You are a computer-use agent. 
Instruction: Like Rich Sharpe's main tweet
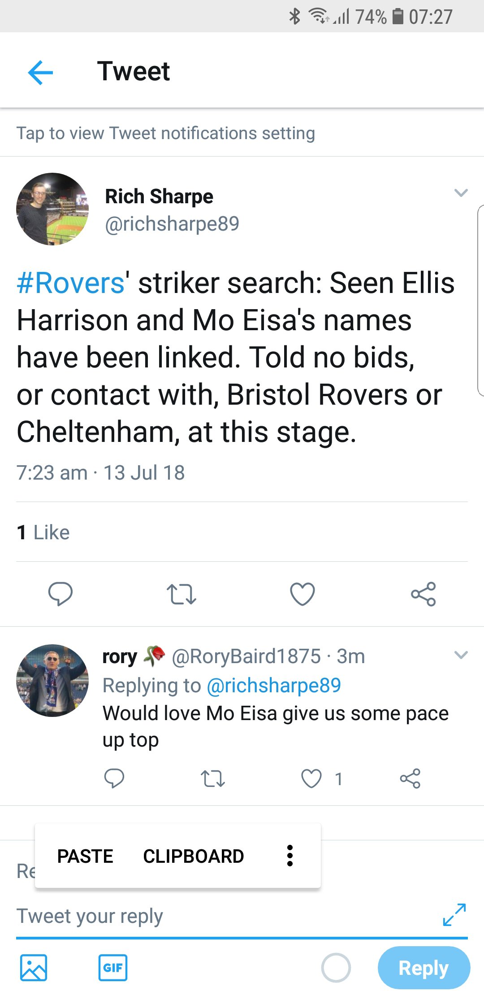pos(302,594)
